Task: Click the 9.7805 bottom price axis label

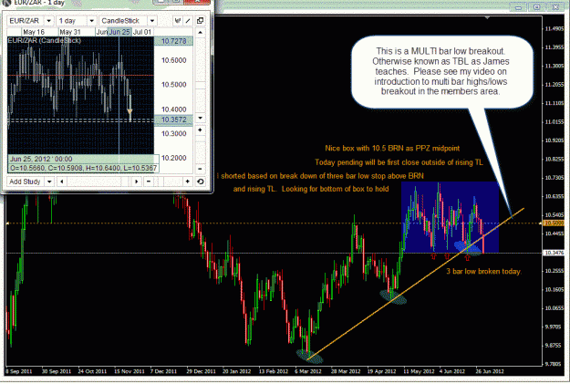Action: tap(554, 364)
